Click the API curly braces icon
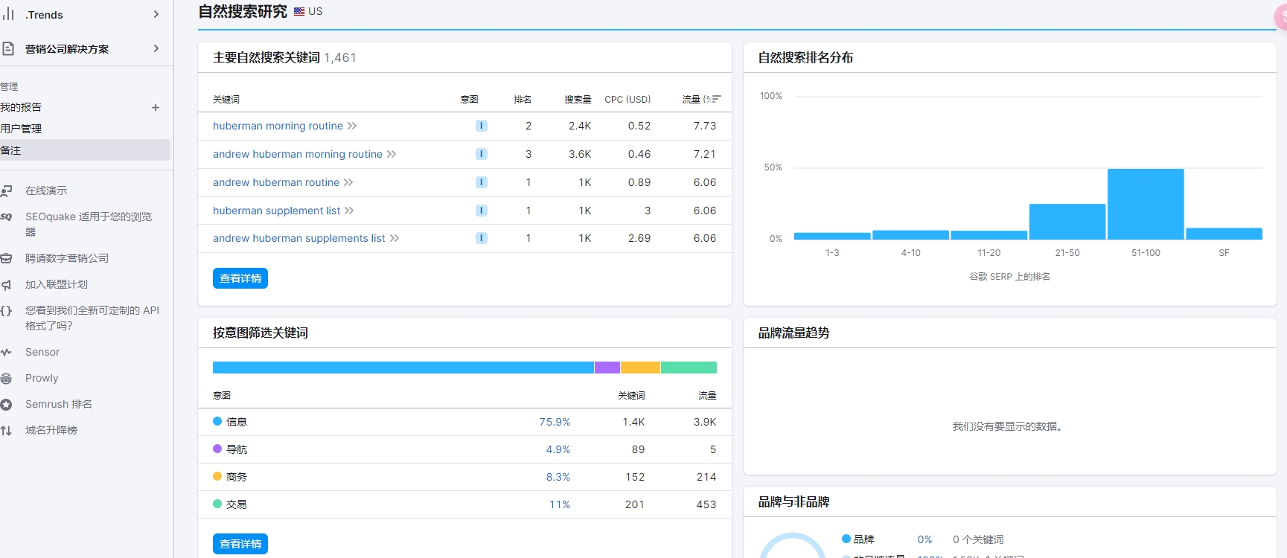 [7, 310]
